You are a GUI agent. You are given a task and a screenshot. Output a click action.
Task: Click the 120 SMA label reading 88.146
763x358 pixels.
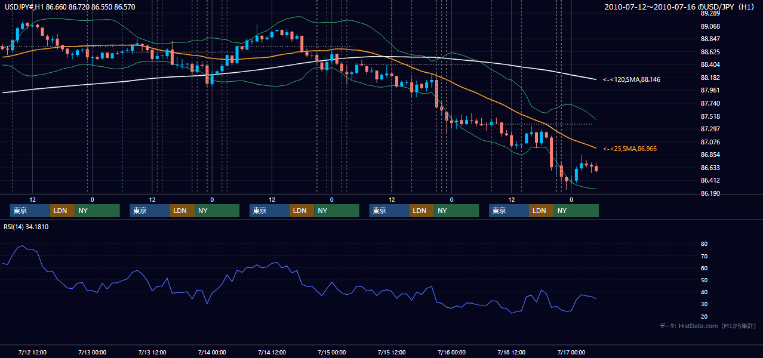tap(632, 79)
